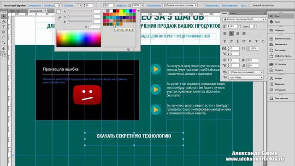Viewport: 295px width, 166px height.
Task: Click the line spacing 120% field
Action: (254, 48)
